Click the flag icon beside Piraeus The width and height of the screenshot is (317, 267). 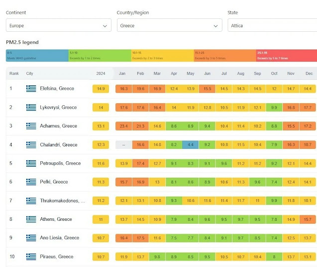click(31, 257)
